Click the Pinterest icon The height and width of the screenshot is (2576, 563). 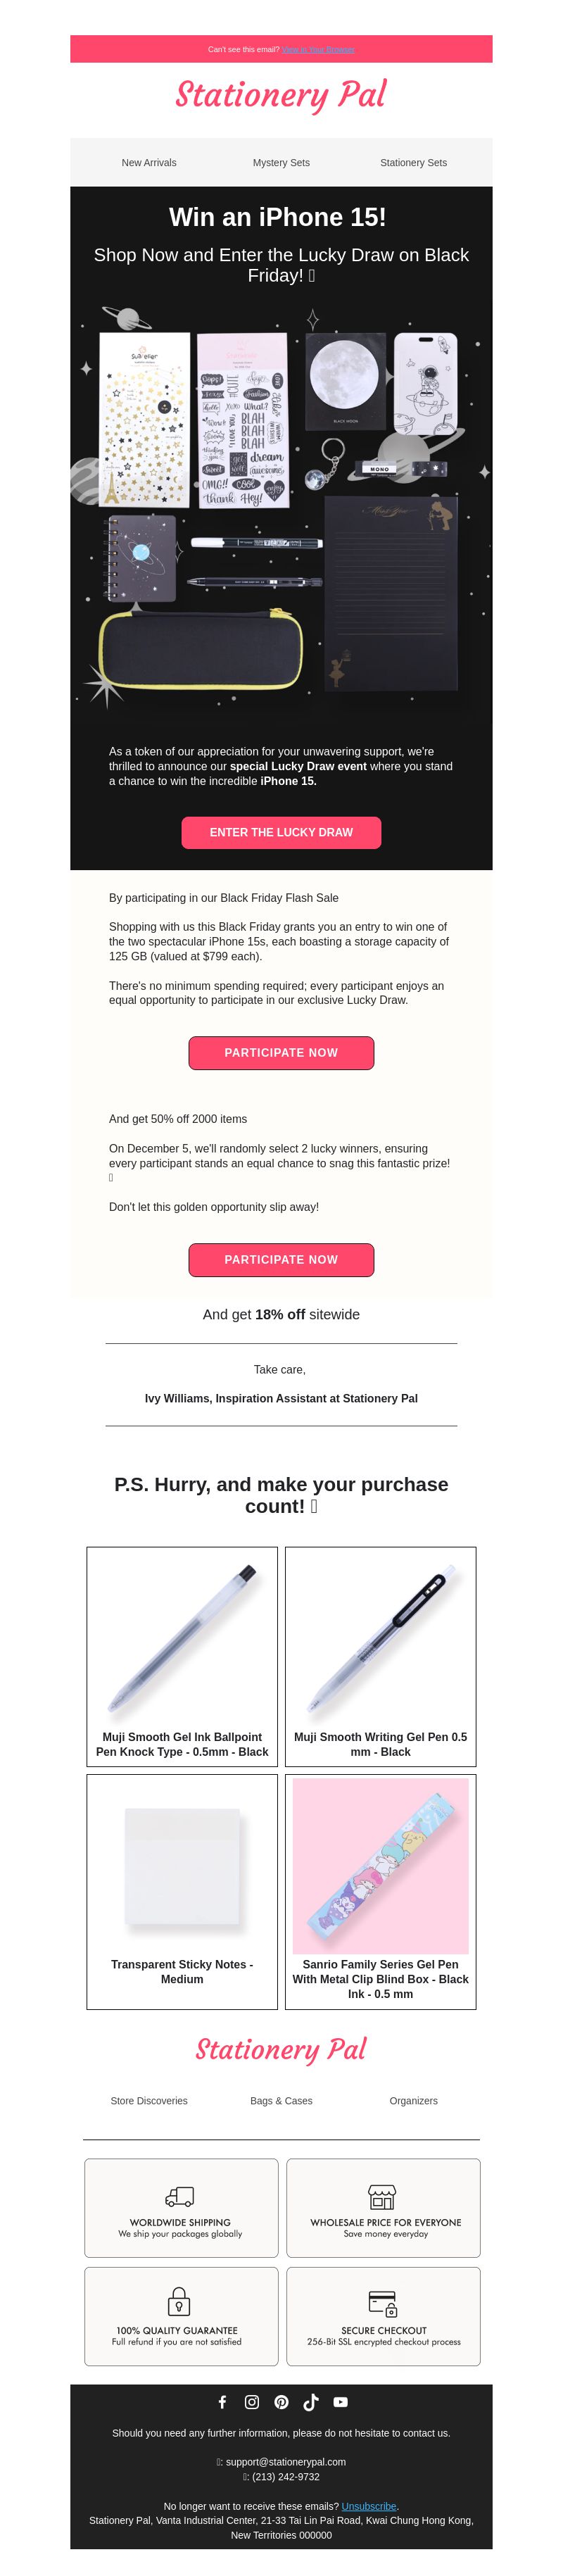(281, 2401)
